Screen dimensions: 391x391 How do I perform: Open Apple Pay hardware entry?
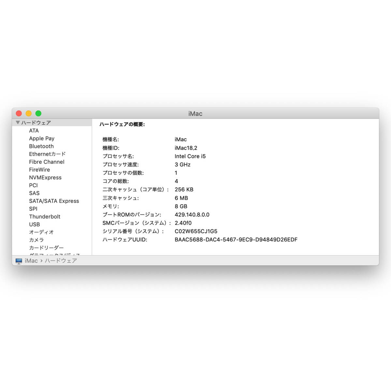tap(42, 138)
